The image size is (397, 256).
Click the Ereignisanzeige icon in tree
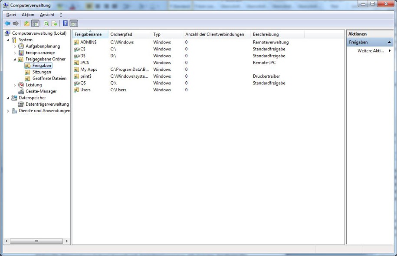point(21,53)
